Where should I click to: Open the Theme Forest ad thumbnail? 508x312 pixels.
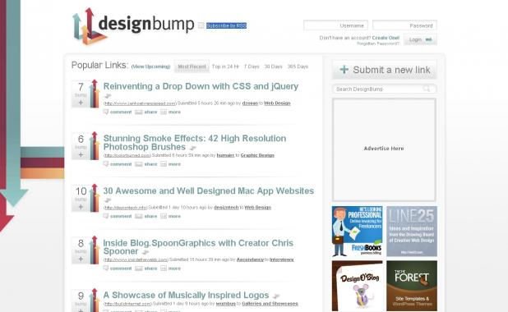pos(412,286)
